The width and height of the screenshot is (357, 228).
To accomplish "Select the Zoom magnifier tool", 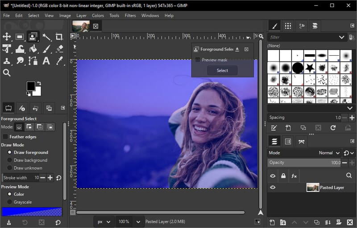I will [x=7, y=73].
